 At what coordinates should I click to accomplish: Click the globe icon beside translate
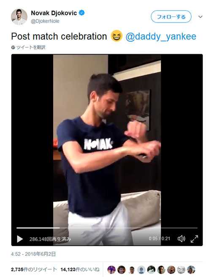[13, 47]
